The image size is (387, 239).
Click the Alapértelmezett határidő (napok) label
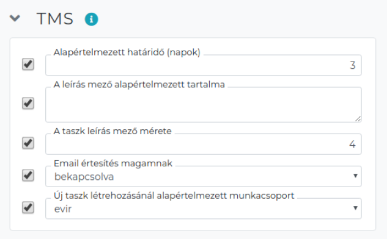127,52
